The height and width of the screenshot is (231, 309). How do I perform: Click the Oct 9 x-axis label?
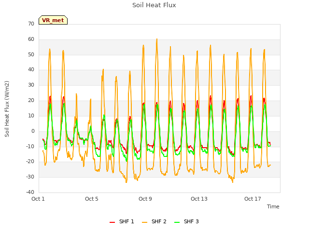[145, 199]
